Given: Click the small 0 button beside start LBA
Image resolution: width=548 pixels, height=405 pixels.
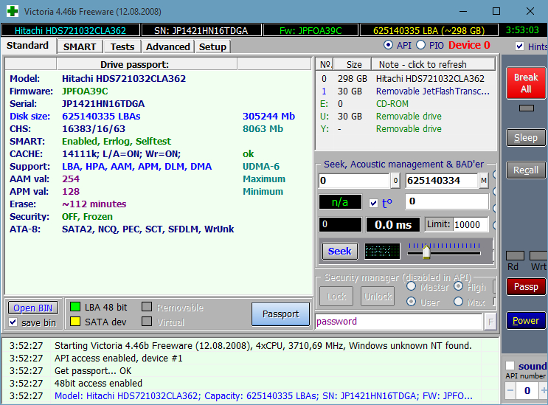Looking at the screenshot, I should 395,181.
